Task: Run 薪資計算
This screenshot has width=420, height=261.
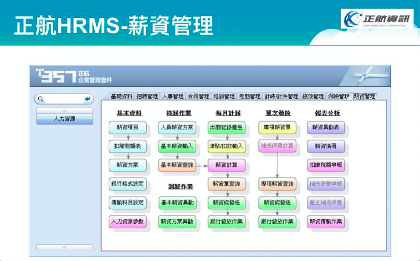Action: click(226, 165)
